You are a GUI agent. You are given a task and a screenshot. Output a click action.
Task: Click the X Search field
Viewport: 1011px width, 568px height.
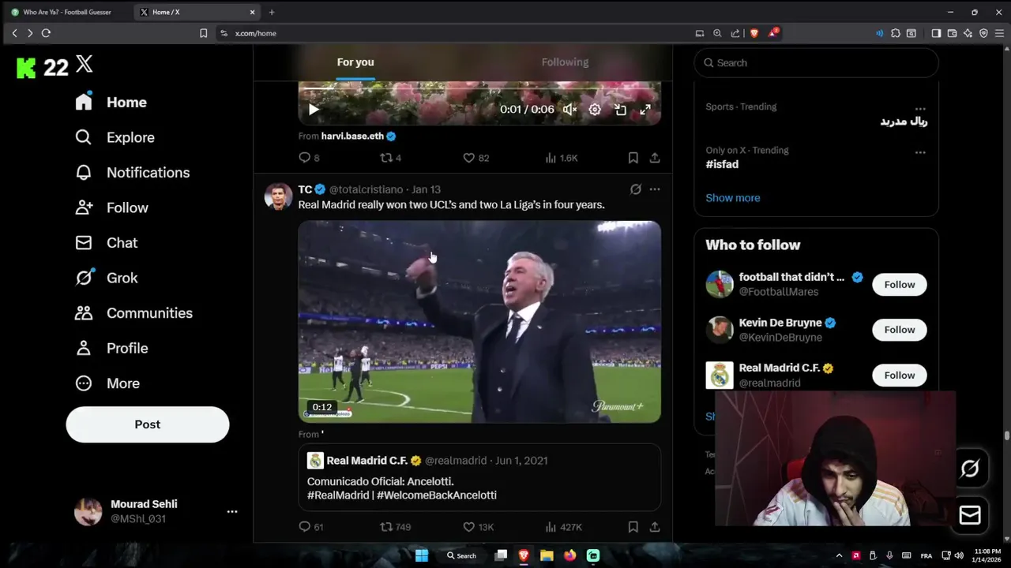click(816, 62)
